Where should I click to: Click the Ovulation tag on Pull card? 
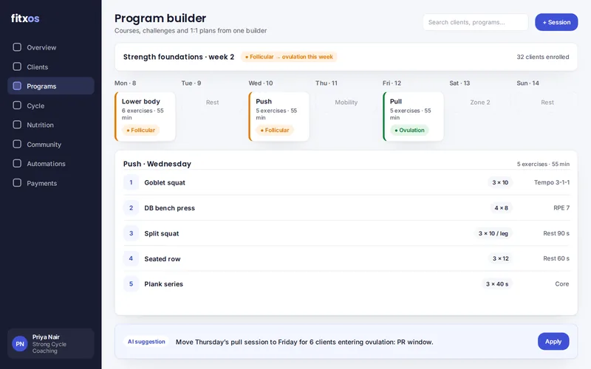tap(409, 131)
